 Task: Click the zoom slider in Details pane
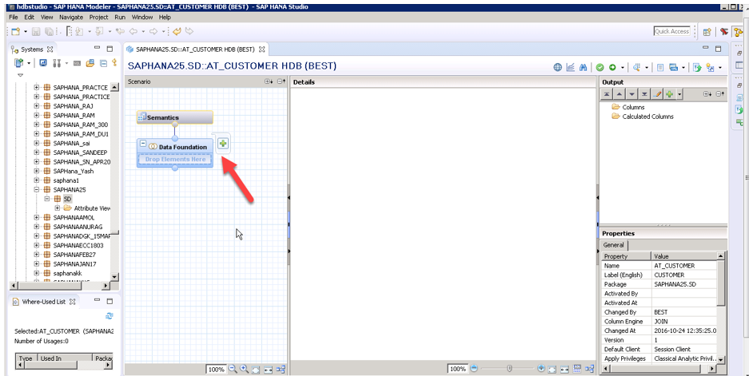coord(509,368)
